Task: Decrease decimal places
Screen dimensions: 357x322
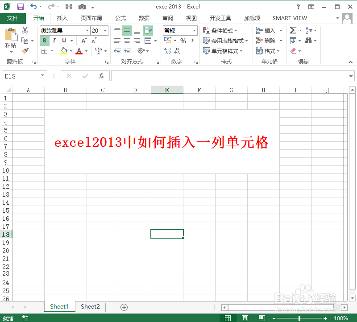Action: [177, 51]
